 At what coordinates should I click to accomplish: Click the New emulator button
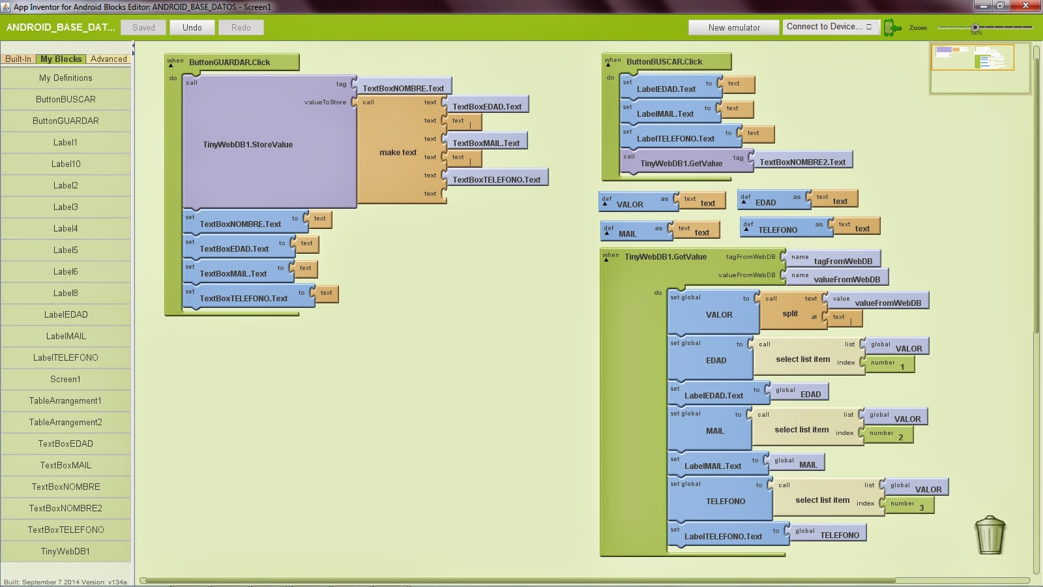coord(733,27)
